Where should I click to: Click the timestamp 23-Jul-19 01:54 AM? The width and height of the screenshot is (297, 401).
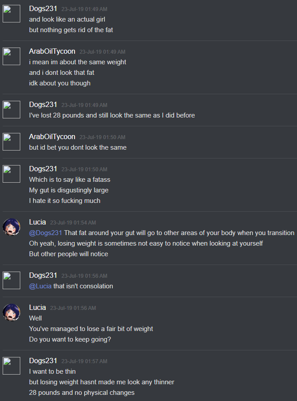point(73,222)
